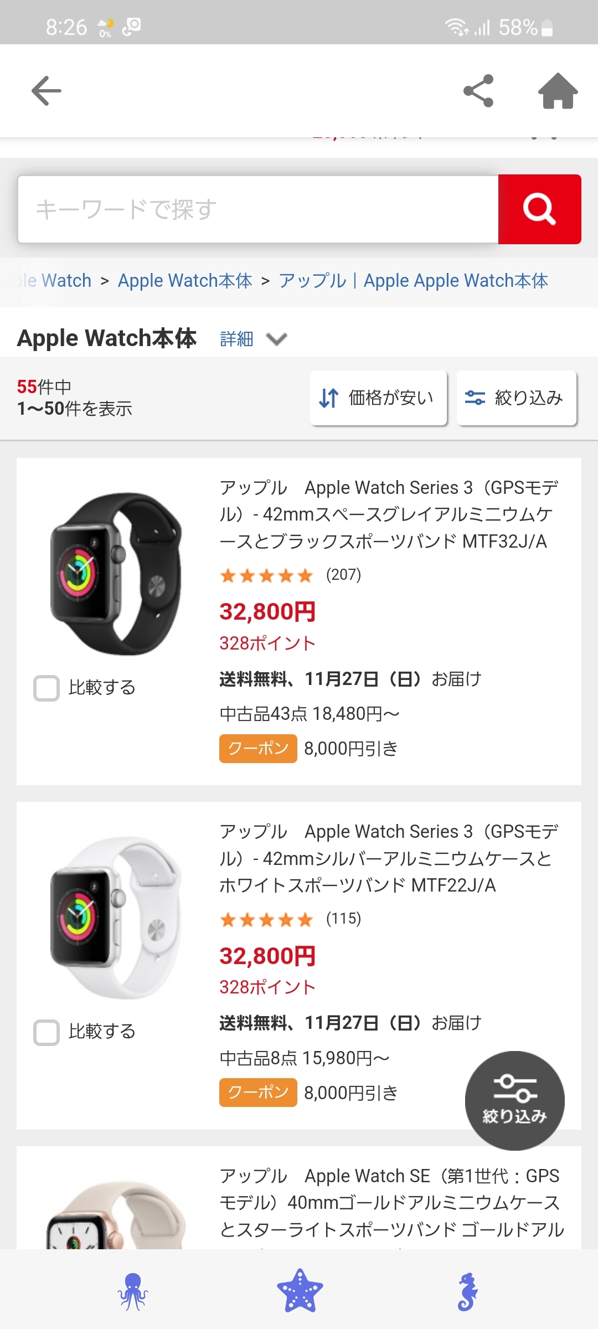The height and width of the screenshot is (1329, 598).
Task: Open the 絞り込み filter options button
Action: [x=517, y=398]
